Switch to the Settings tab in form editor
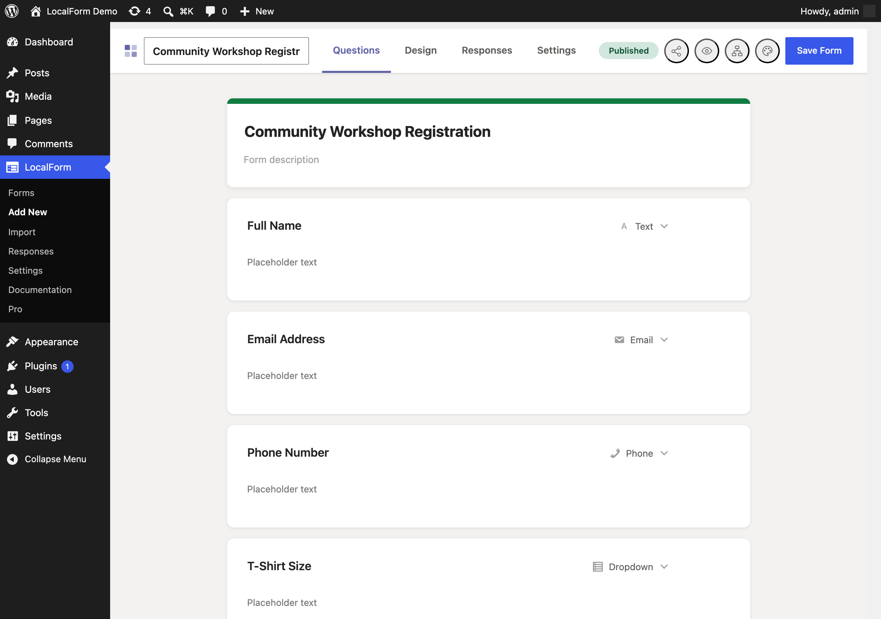This screenshot has height=619, width=881. point(556,50)
